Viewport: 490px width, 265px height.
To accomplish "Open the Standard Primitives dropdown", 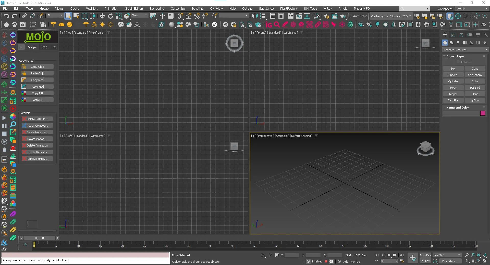I will coord(465,50).
